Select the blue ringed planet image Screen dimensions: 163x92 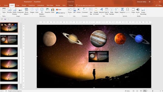[139, 39]
